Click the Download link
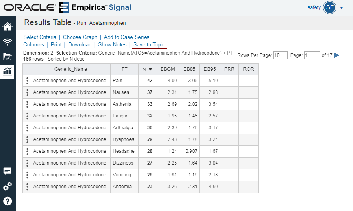Image resolution: width=353 pixels, height=211 pixels. pos(80,44)
